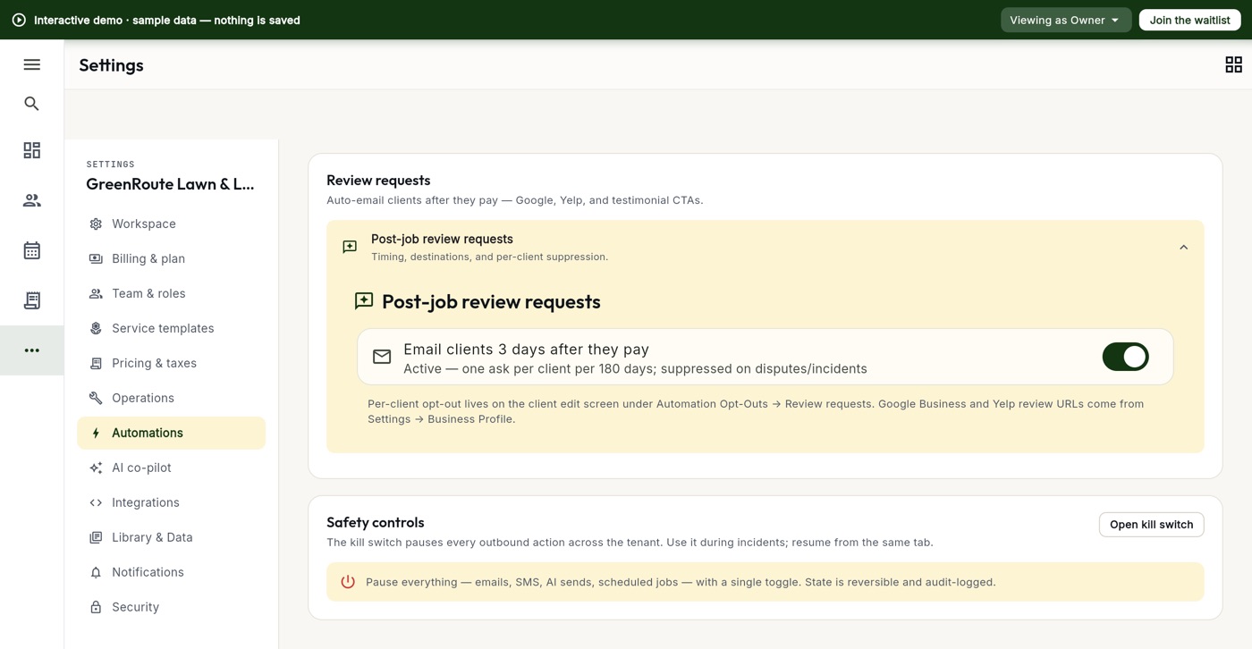Open the clients people icon in left rail
This screenshot has height=649, width=1252.
tap(32, 200)
